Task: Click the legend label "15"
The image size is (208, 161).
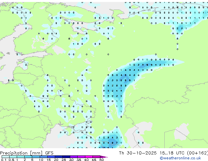Action: click(49, 160)
